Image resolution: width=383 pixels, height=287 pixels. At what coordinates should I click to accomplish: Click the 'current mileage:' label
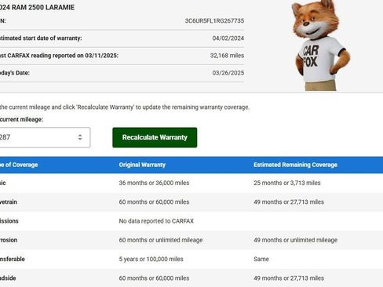point(21,119)
